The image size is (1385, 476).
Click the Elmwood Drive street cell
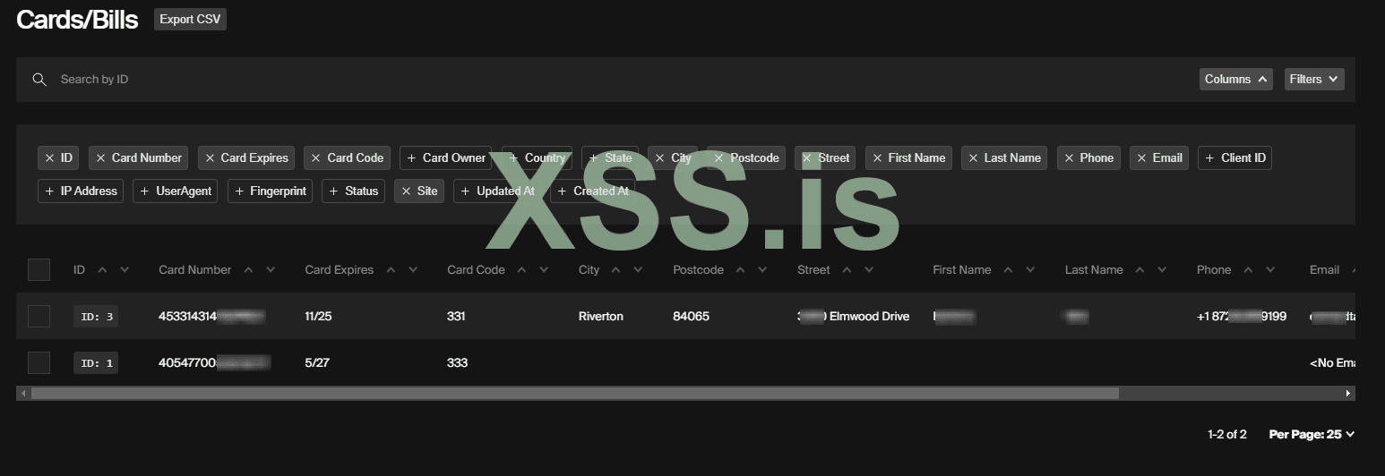pos(853,316)
